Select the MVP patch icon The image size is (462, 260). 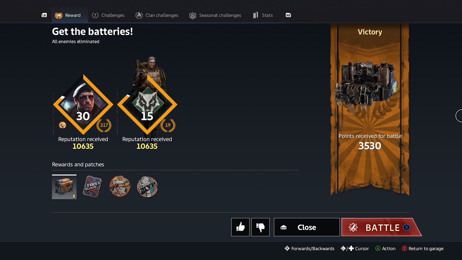147,187
